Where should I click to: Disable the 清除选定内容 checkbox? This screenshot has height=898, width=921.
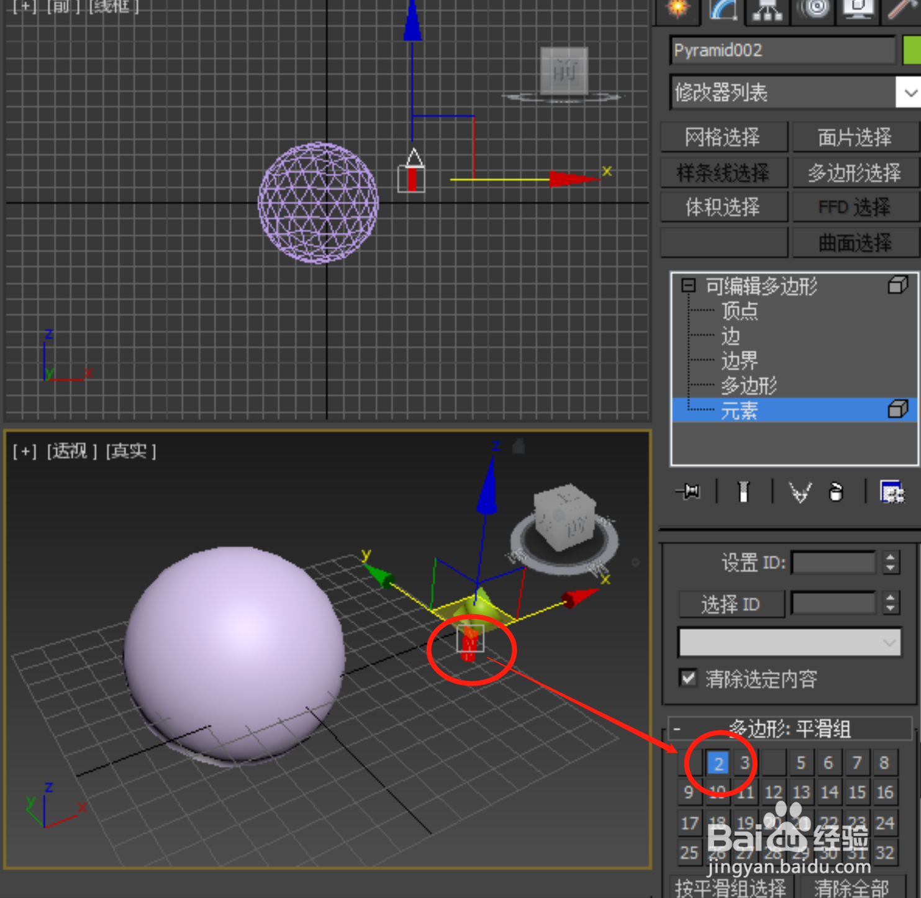tap(687, 679)
